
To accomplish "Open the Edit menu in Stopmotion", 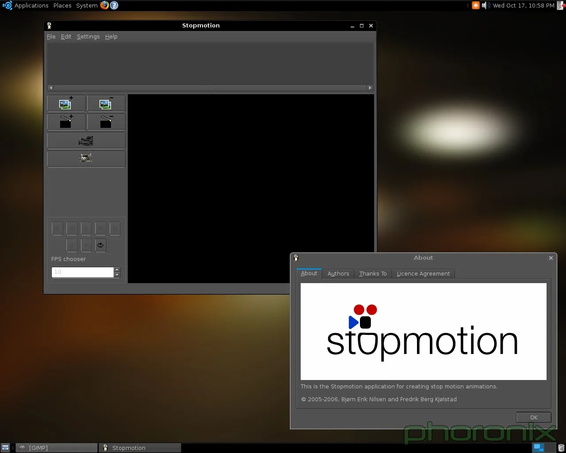I will pos(66,37).
